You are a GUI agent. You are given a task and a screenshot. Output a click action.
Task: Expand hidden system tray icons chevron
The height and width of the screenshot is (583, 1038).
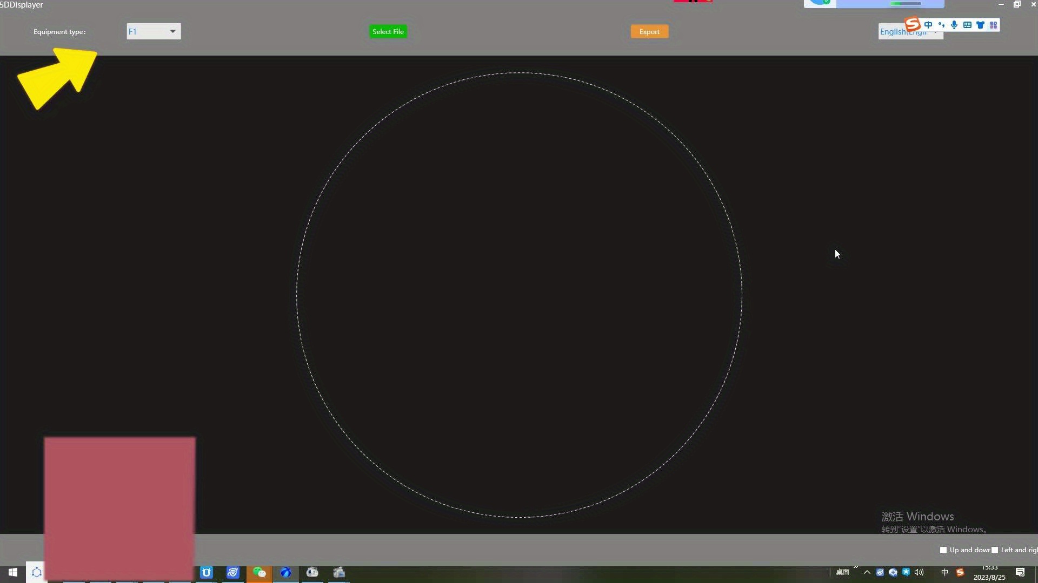(867, 572)
